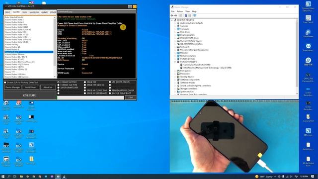Viewport: 318px width, 179px height.
Task: Open the UltraViewer desktop icon
Action: [308, 33]
